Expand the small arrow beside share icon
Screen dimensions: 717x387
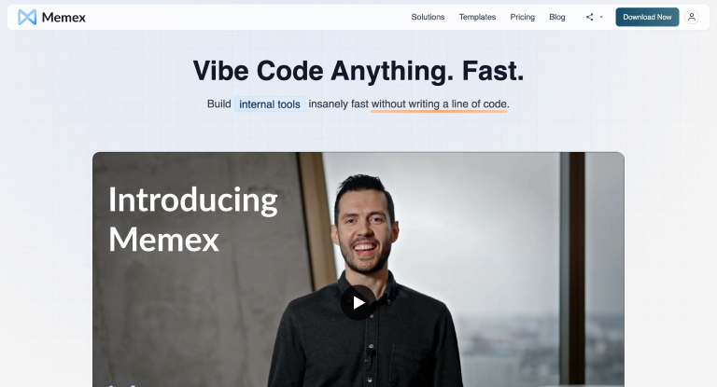pyautogui.click(x=601, y=17)
